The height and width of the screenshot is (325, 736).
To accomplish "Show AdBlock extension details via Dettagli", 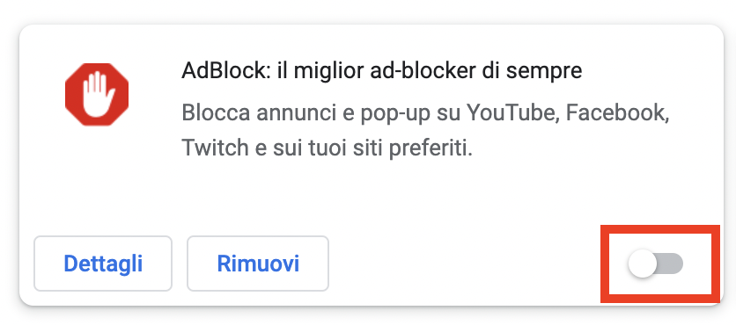I will tap(103, 264).
